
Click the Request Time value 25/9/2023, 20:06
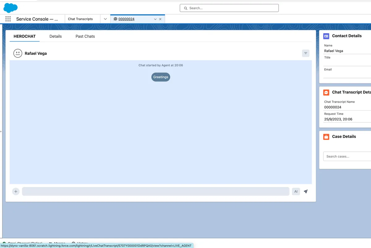pyautogui.click(x=338, y=119)
